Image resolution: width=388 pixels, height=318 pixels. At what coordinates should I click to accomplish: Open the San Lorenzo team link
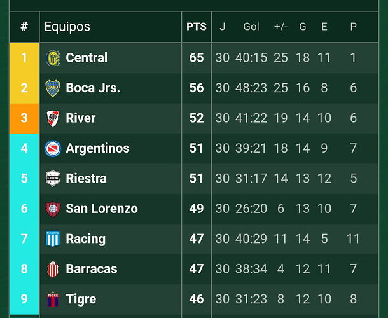coord(102,209)
